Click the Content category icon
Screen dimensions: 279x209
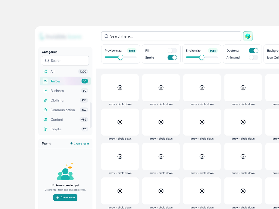[45, 119]
